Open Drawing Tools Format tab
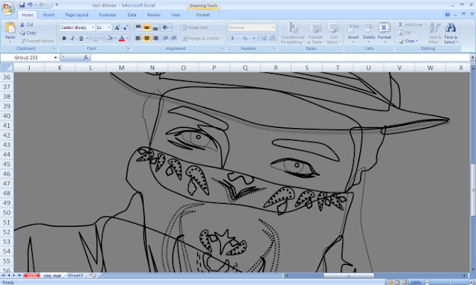476x285 pixels. [203, 15]
